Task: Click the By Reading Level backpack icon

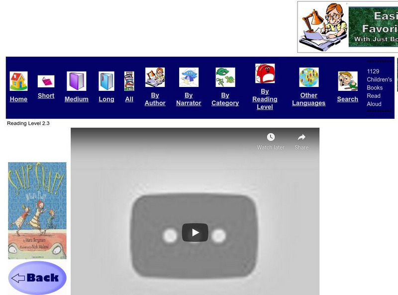Action: coord(265,73)
